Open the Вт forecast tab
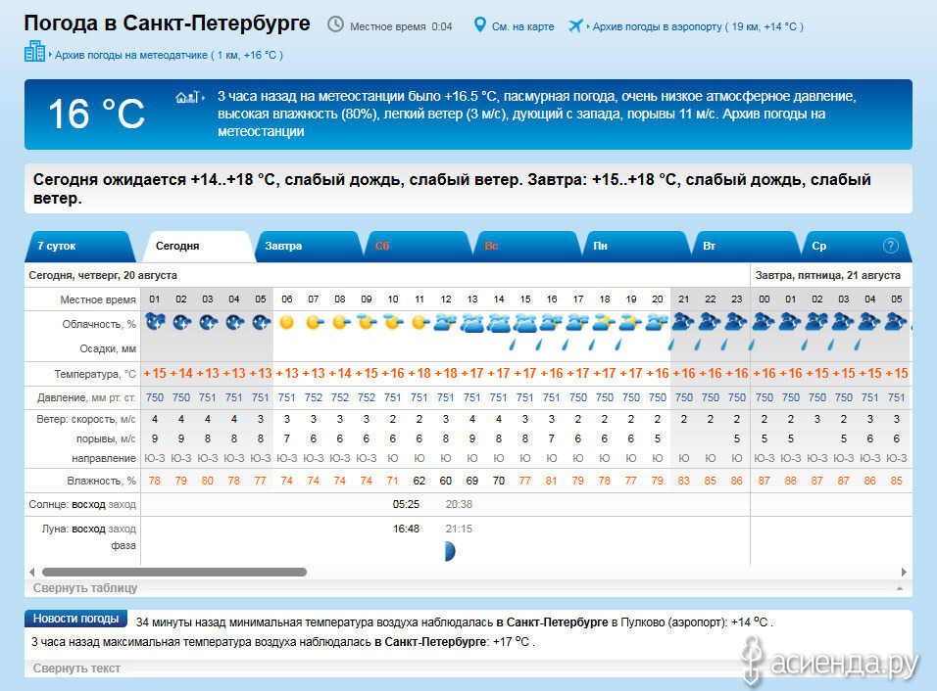The height and width of the screenshot is (691, 937). 745,246
